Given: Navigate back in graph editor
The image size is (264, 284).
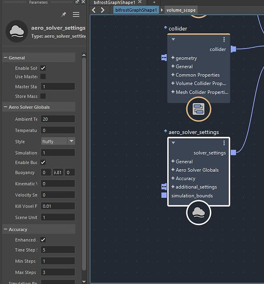Looking at the screenshot, I should (x=94, y=10).
